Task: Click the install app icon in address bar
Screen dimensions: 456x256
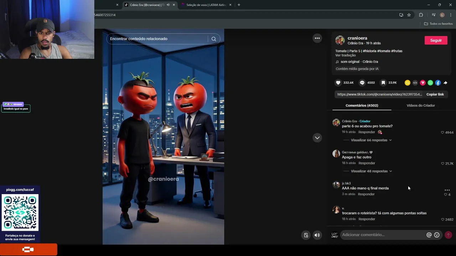Action: coord(401,15)
